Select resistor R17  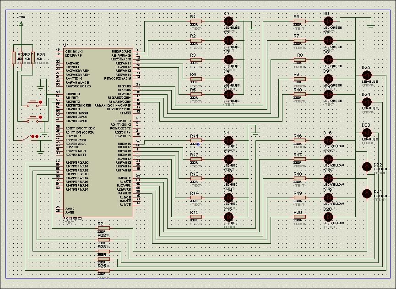pyautogui.click(x=300, y=159)
